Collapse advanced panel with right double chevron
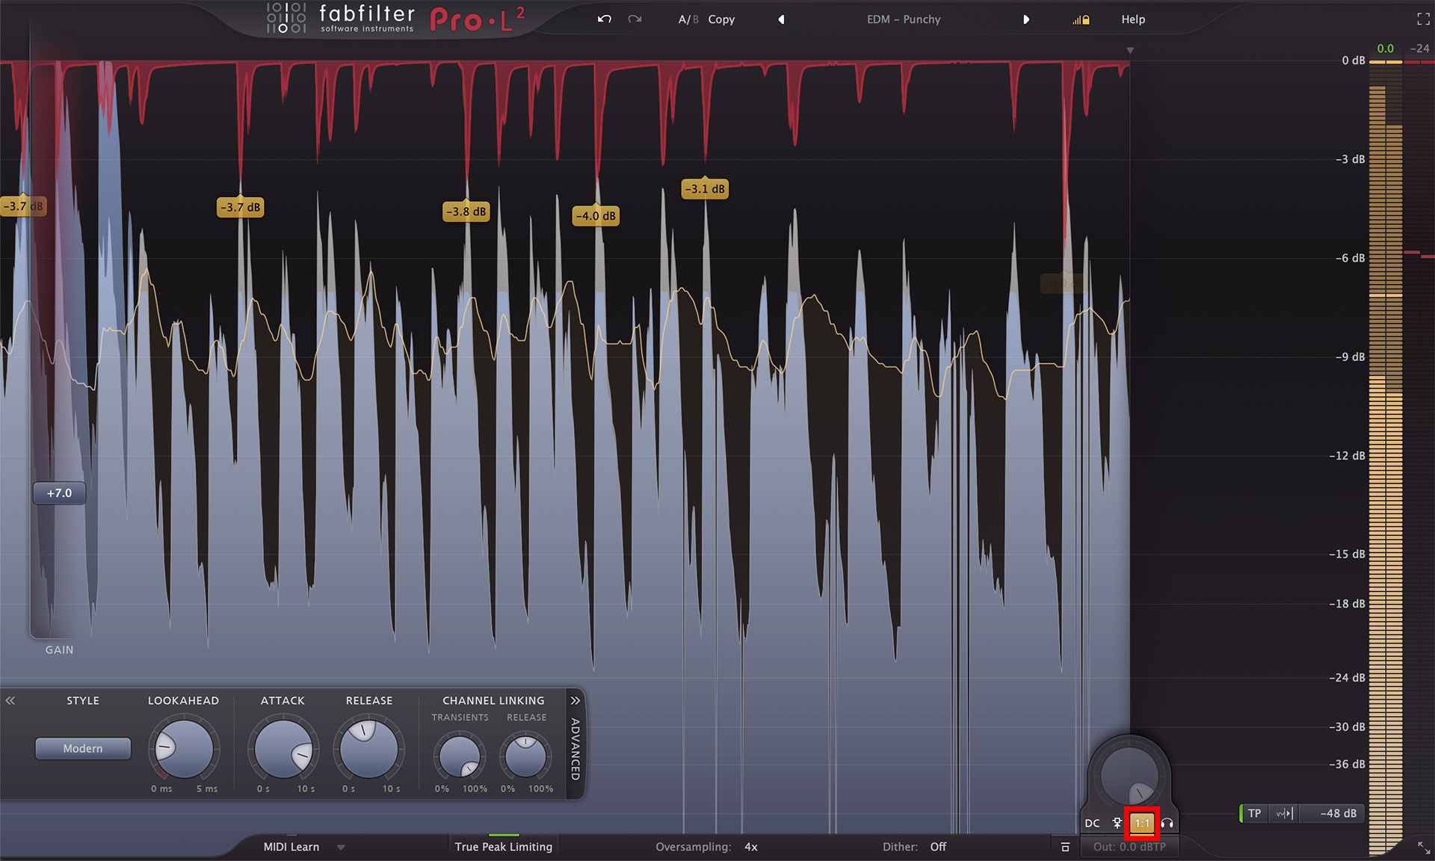The image size is (1435, 861). [575, 700]
